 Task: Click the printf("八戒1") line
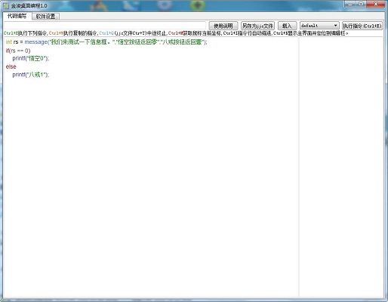pos(31,75)
